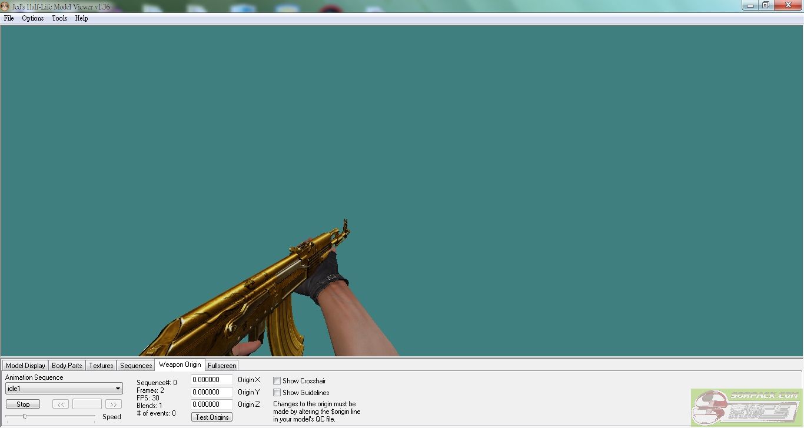Open the Options menu
Viewport: 804px width, 428px height.
(x=33, y=18)
